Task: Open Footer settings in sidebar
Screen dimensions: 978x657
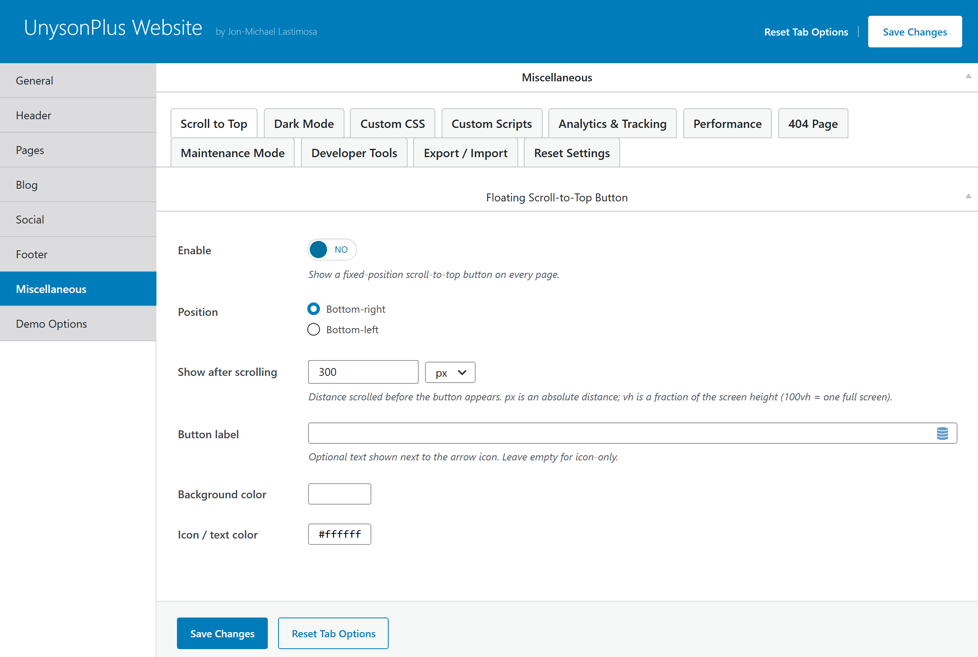Action: (78, 254)
